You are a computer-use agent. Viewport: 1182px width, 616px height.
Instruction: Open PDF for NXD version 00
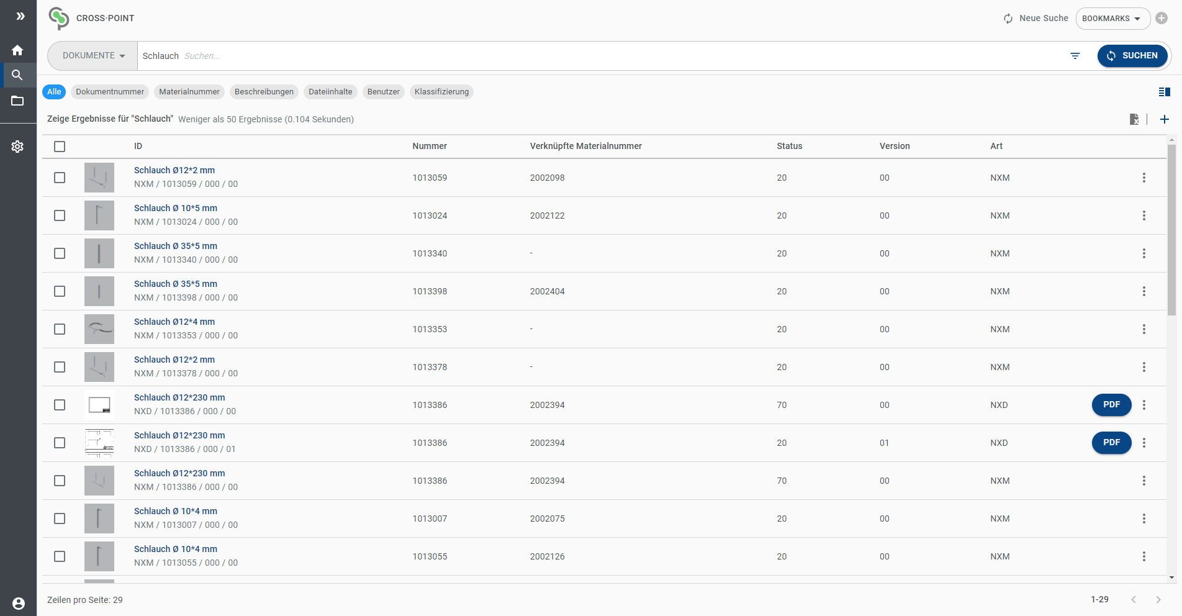coord(1111,405)
